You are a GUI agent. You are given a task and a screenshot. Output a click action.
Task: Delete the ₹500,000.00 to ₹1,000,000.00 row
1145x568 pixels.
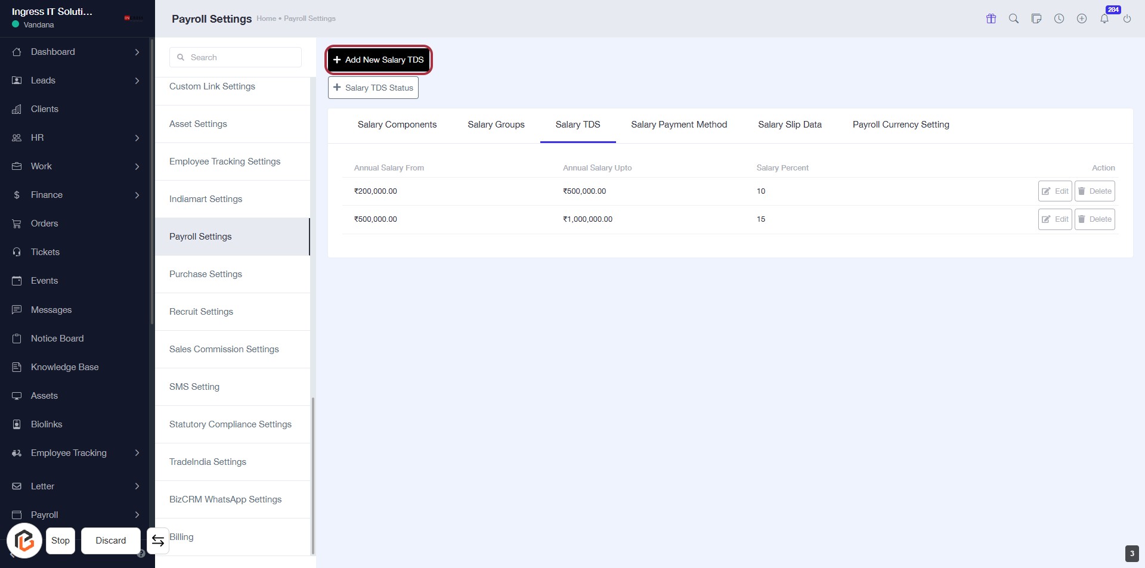(1094, 219)
